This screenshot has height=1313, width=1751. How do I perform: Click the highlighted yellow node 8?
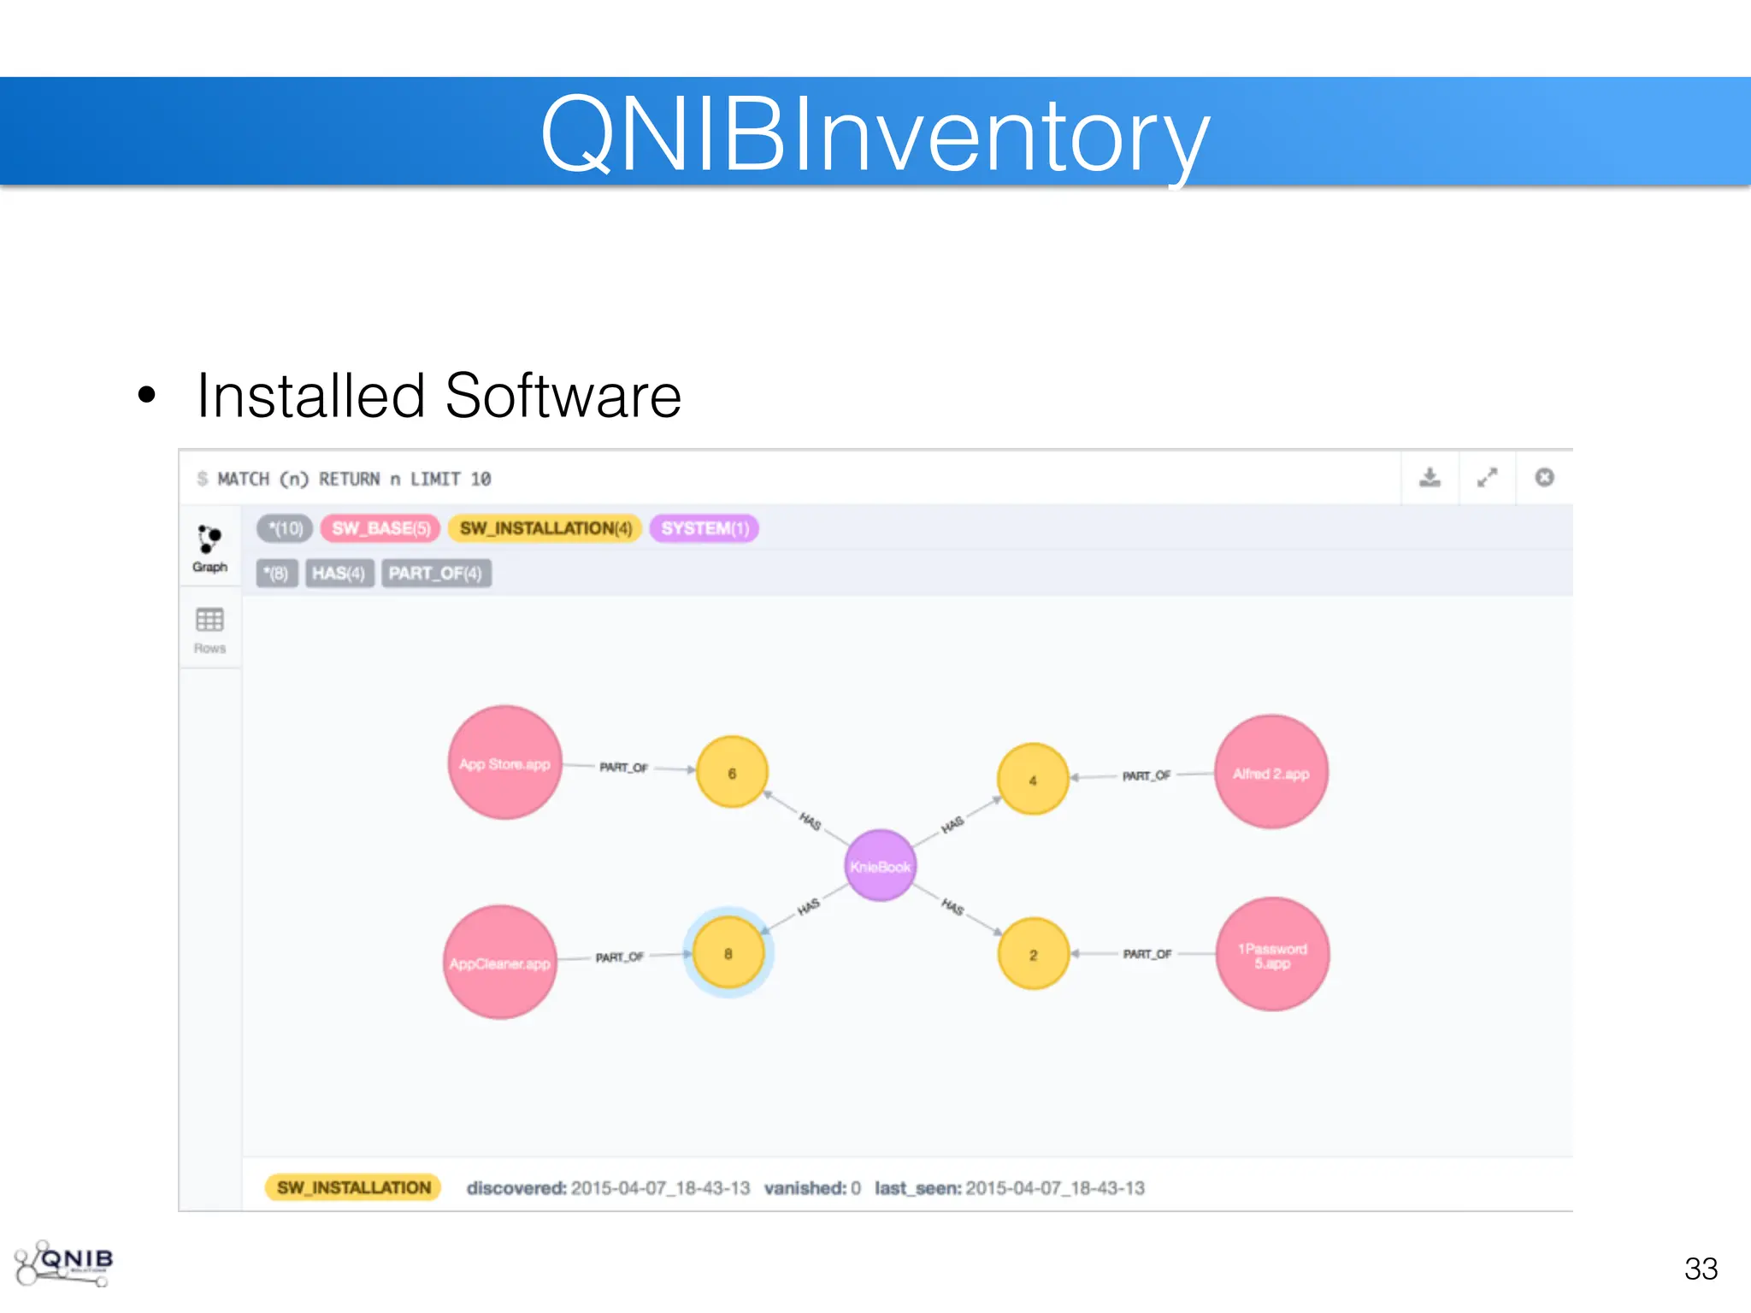pyautogui.click(x=728, y=952)
